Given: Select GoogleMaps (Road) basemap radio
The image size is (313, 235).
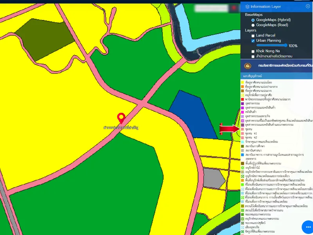Looking at the screenshot, I should pos(253,25).
